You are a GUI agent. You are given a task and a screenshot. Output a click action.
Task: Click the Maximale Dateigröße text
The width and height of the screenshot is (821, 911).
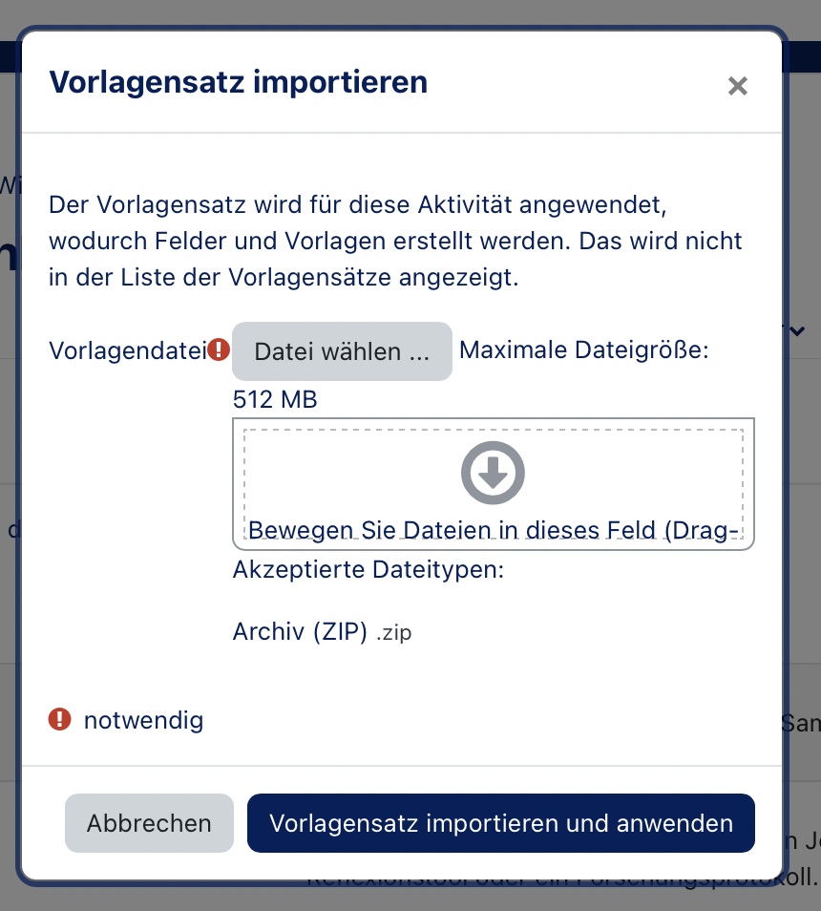pyautogui.click(x=583, y=350)
